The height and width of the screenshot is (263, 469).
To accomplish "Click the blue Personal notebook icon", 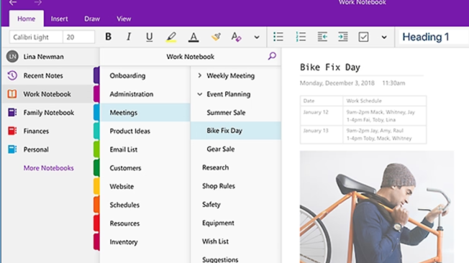I will click(x=12, y=149).
